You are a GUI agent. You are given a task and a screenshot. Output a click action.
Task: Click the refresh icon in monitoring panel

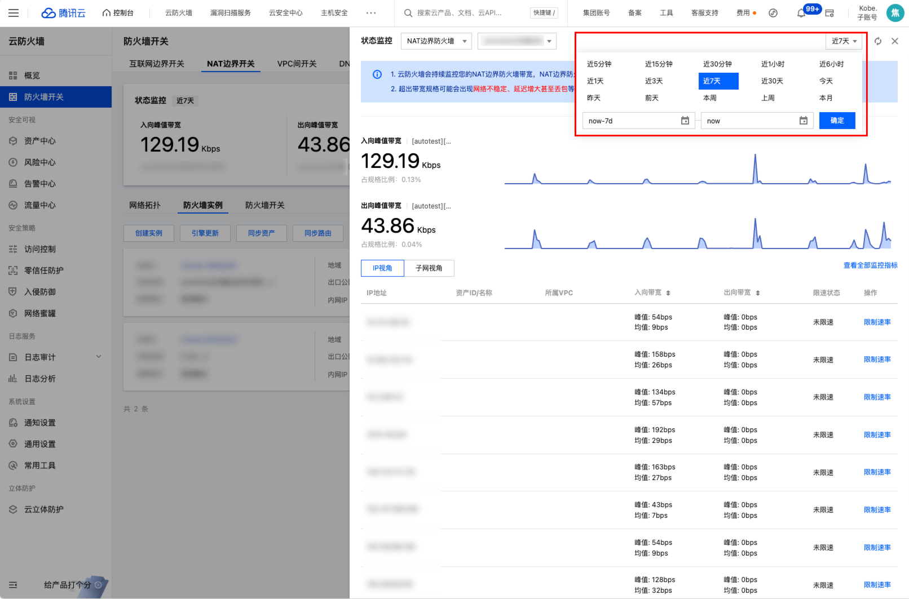click(x=878, y=41)
